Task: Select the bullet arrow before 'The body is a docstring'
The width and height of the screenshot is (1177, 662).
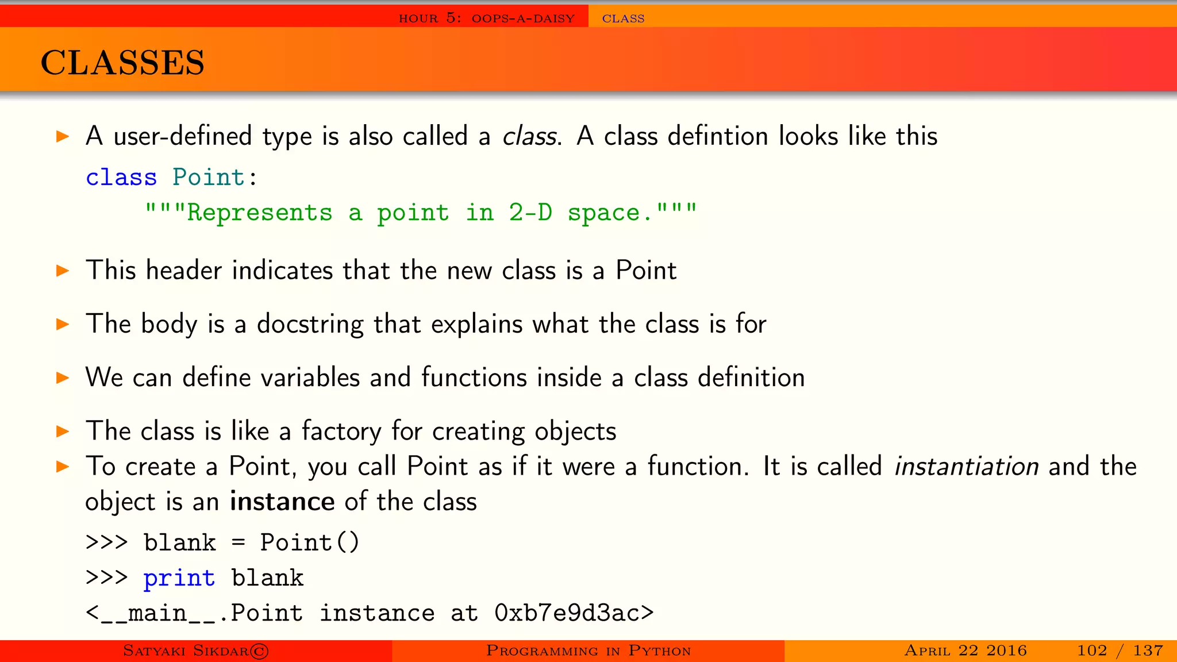Action: click(63, 324)
